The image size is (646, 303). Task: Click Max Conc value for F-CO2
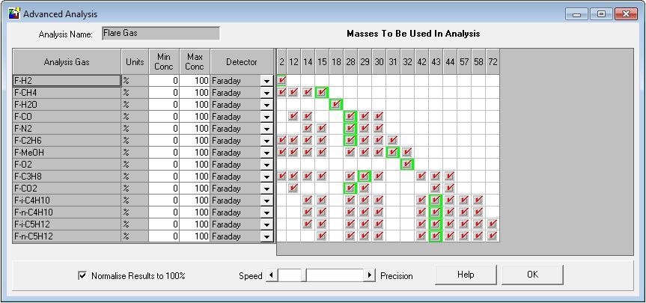pyautogui.click(x=195, y=188)
